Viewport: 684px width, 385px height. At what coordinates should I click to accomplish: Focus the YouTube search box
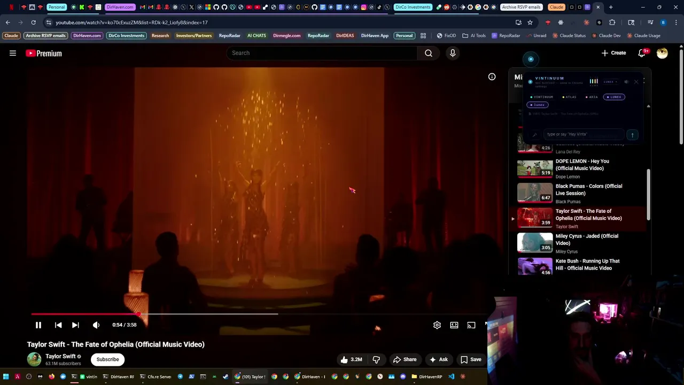pos(322,53)
